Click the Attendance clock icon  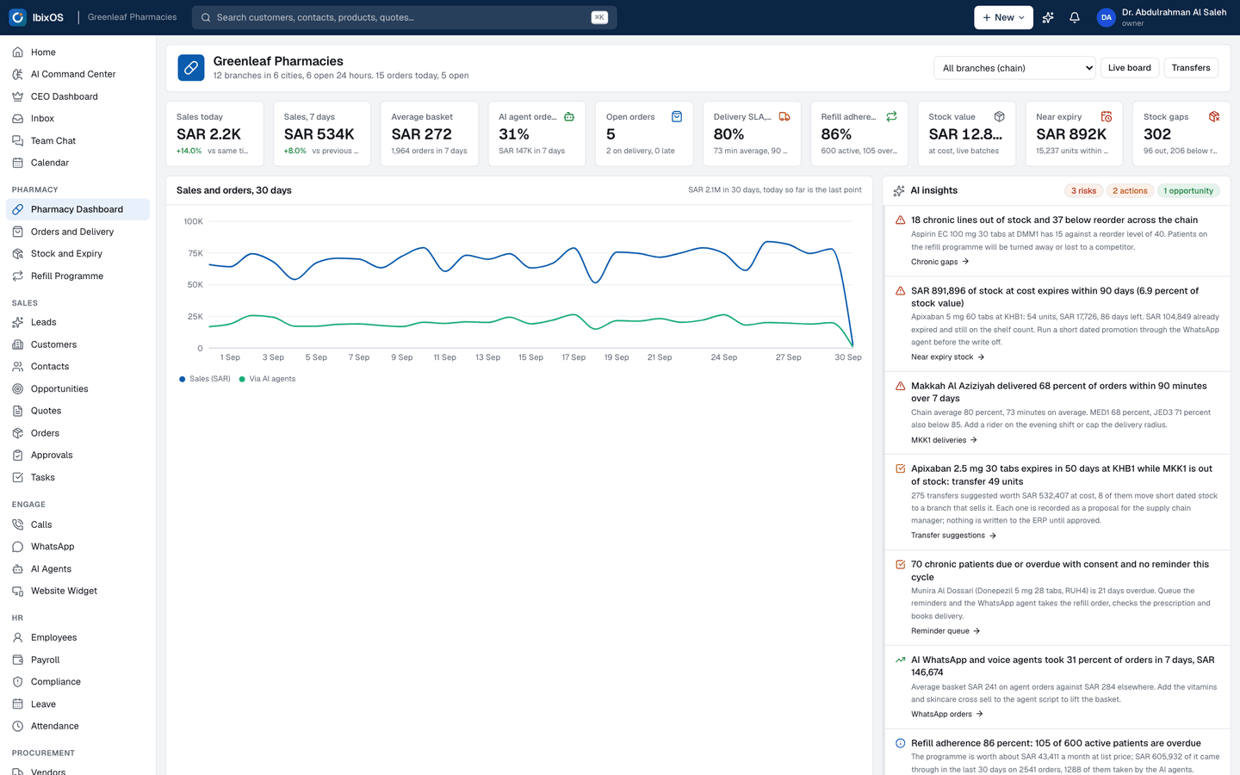18,726
